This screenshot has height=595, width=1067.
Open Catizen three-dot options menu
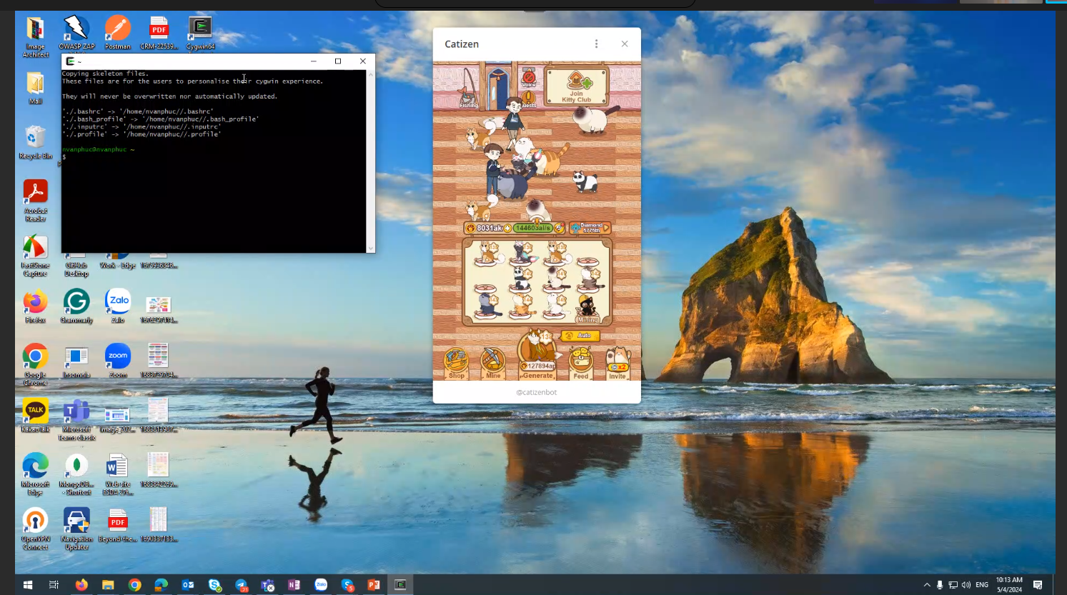click(x=596, y=44)
